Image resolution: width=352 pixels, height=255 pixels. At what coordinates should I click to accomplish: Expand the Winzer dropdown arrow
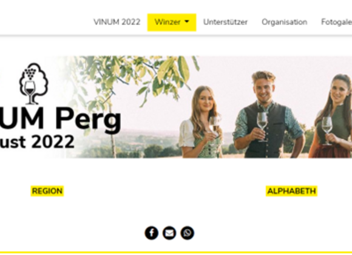click(187, 22)
